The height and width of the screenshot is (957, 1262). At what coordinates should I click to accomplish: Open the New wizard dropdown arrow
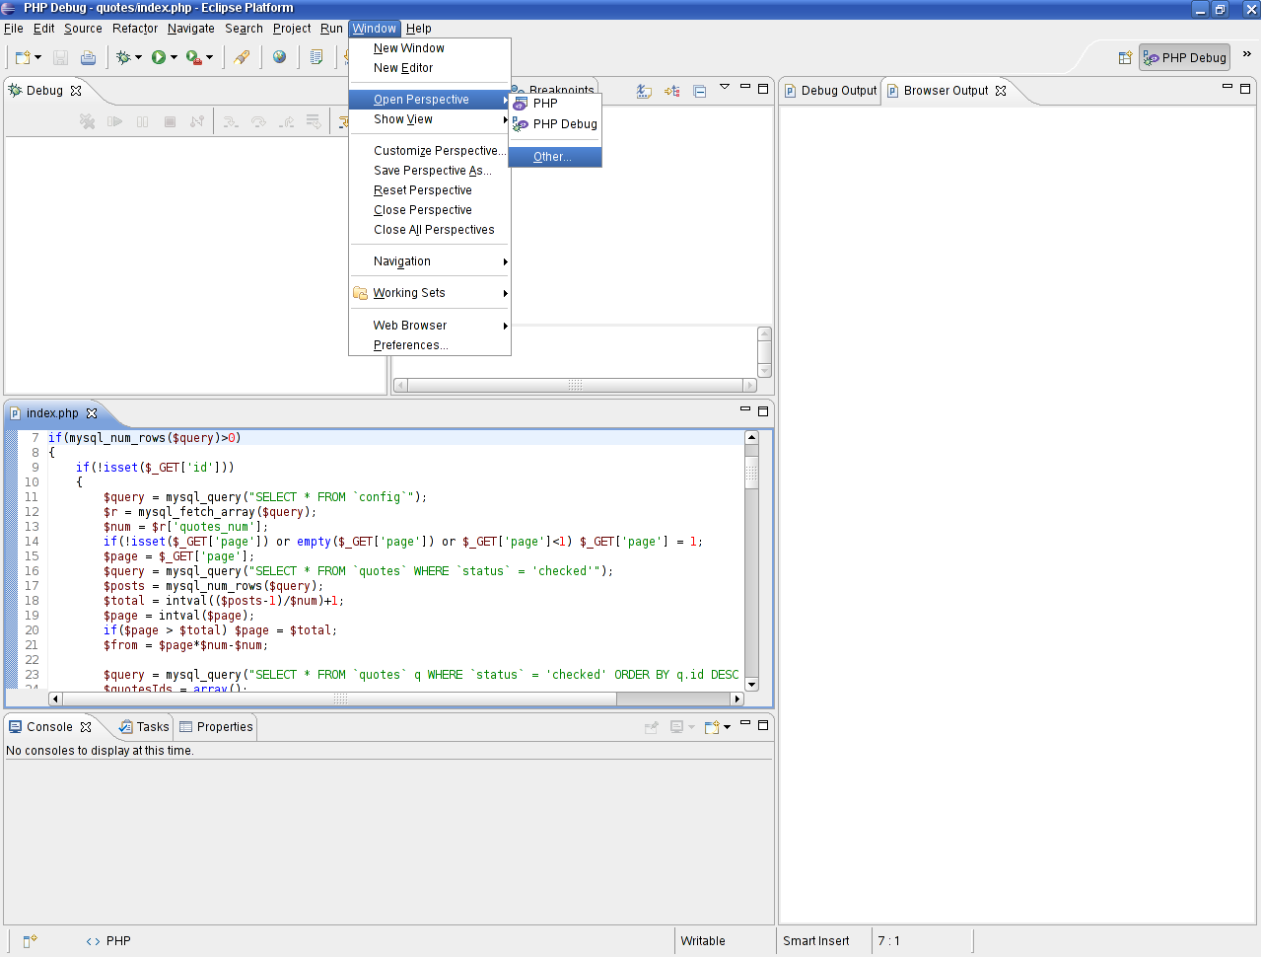tap(37, 57)
